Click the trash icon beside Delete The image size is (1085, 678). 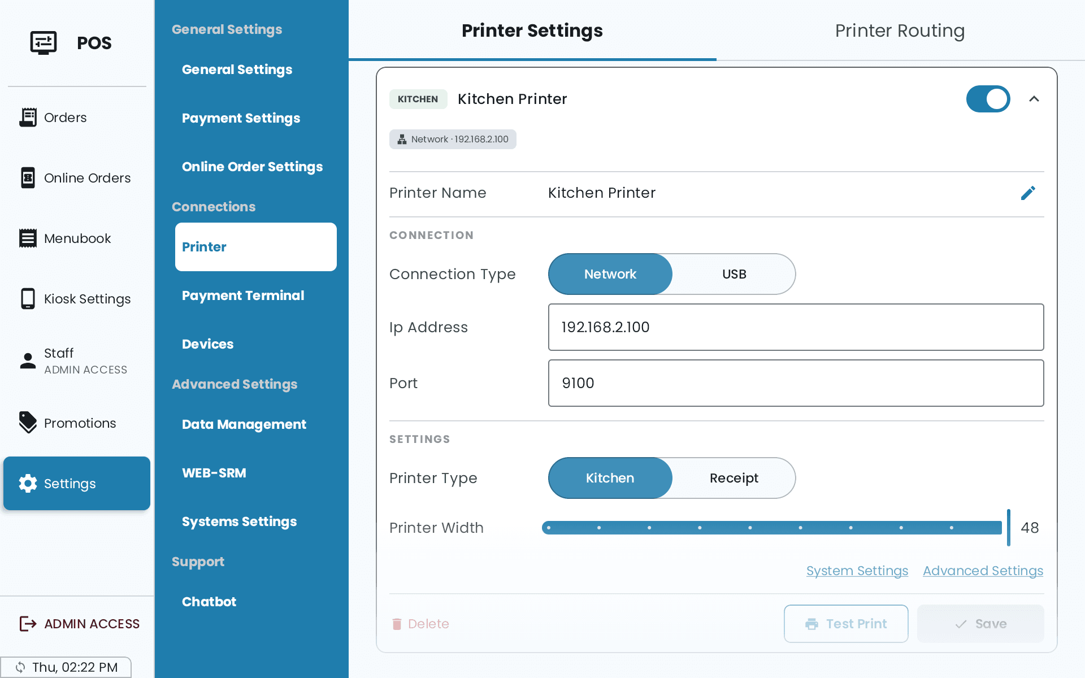click(x=397, y=624)
